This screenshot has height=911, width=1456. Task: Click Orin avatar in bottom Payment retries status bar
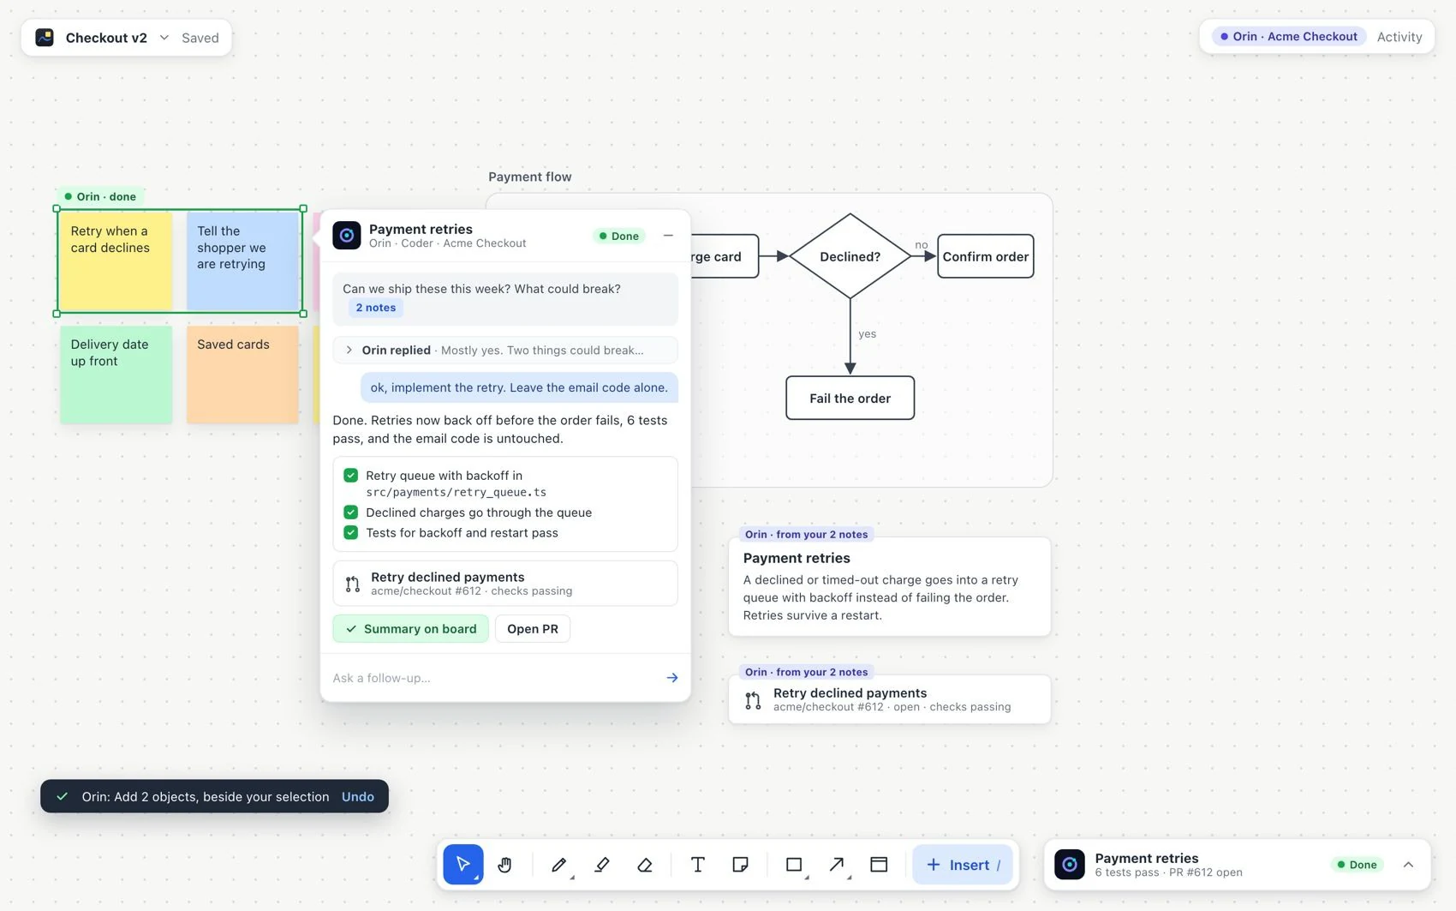(1070, 864)
